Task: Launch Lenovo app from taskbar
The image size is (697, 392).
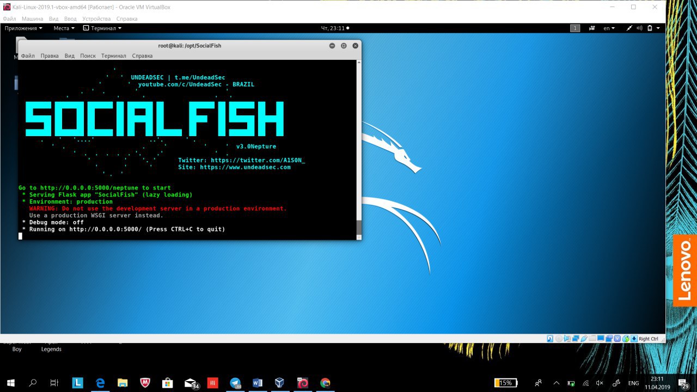Action: click(x=77, y=383)
